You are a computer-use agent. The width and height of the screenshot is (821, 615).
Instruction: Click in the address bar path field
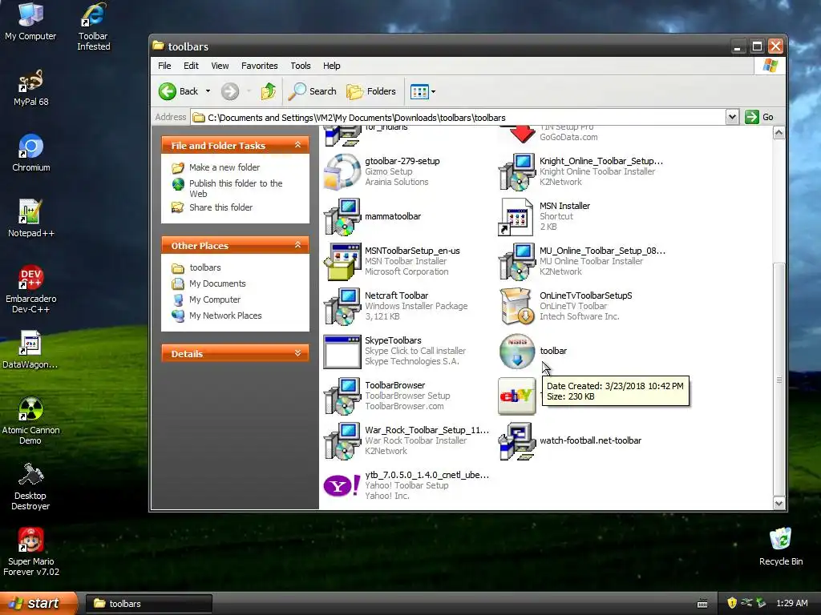pos(458,118)
